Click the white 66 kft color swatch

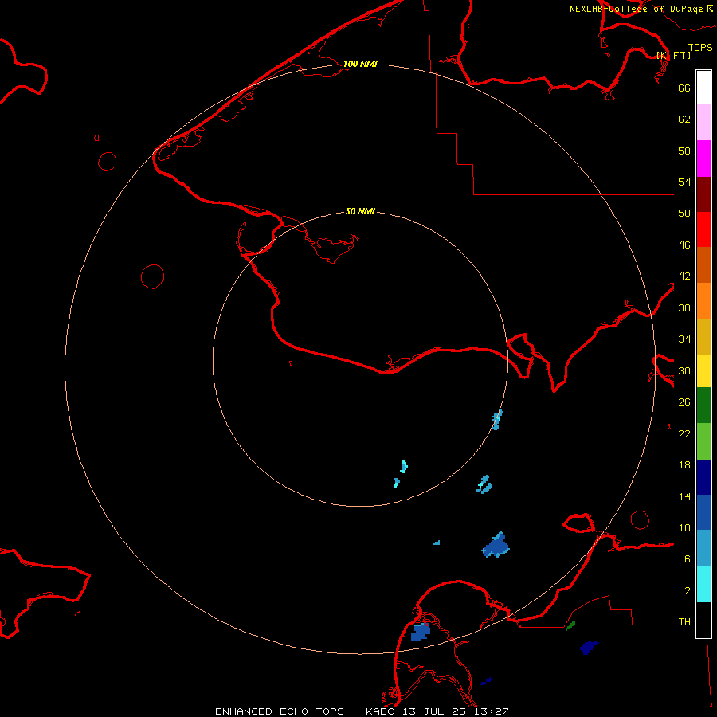[x=703, y=88]
